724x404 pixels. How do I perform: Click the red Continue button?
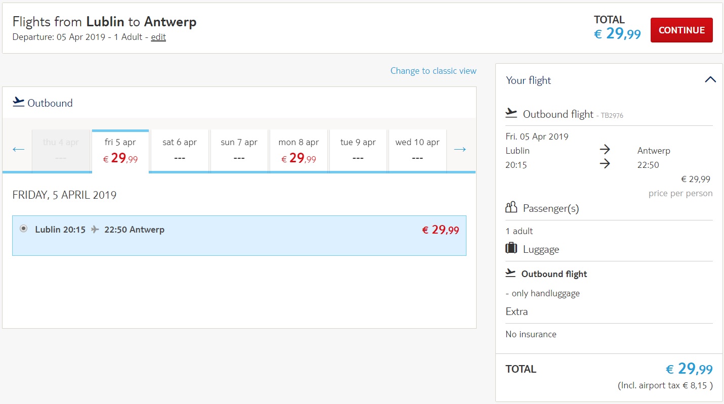coord(682,30)
